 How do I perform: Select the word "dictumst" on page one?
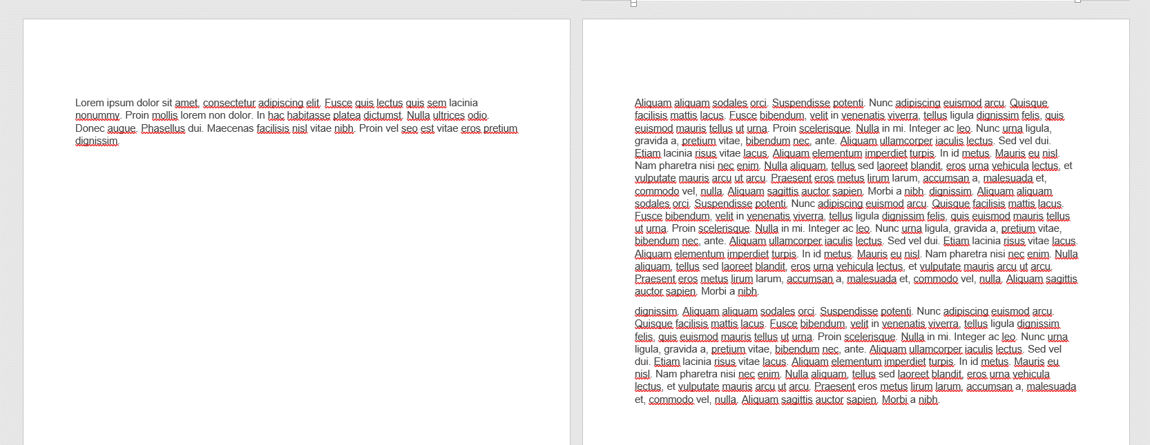tap(382, 115)
